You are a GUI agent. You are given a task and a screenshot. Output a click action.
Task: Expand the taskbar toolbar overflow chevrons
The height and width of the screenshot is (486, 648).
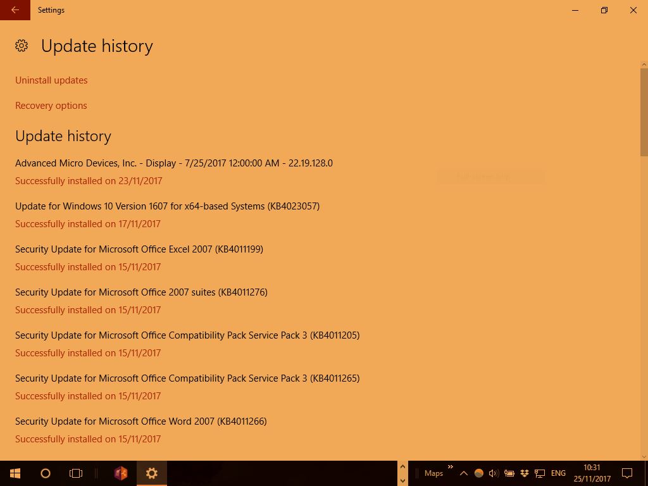(451, 467)
